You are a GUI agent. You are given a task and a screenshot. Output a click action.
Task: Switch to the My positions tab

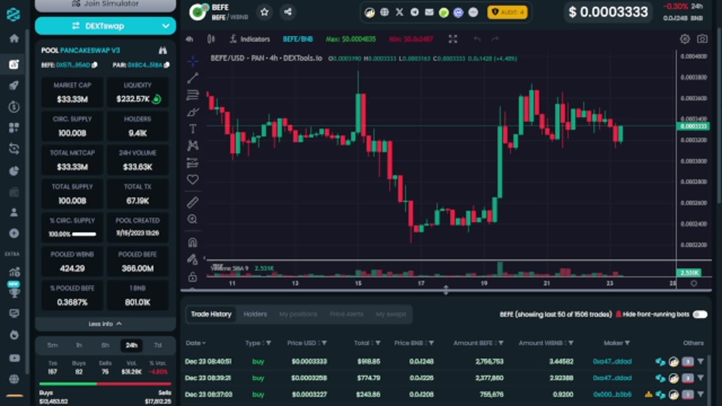coord(298,314)
